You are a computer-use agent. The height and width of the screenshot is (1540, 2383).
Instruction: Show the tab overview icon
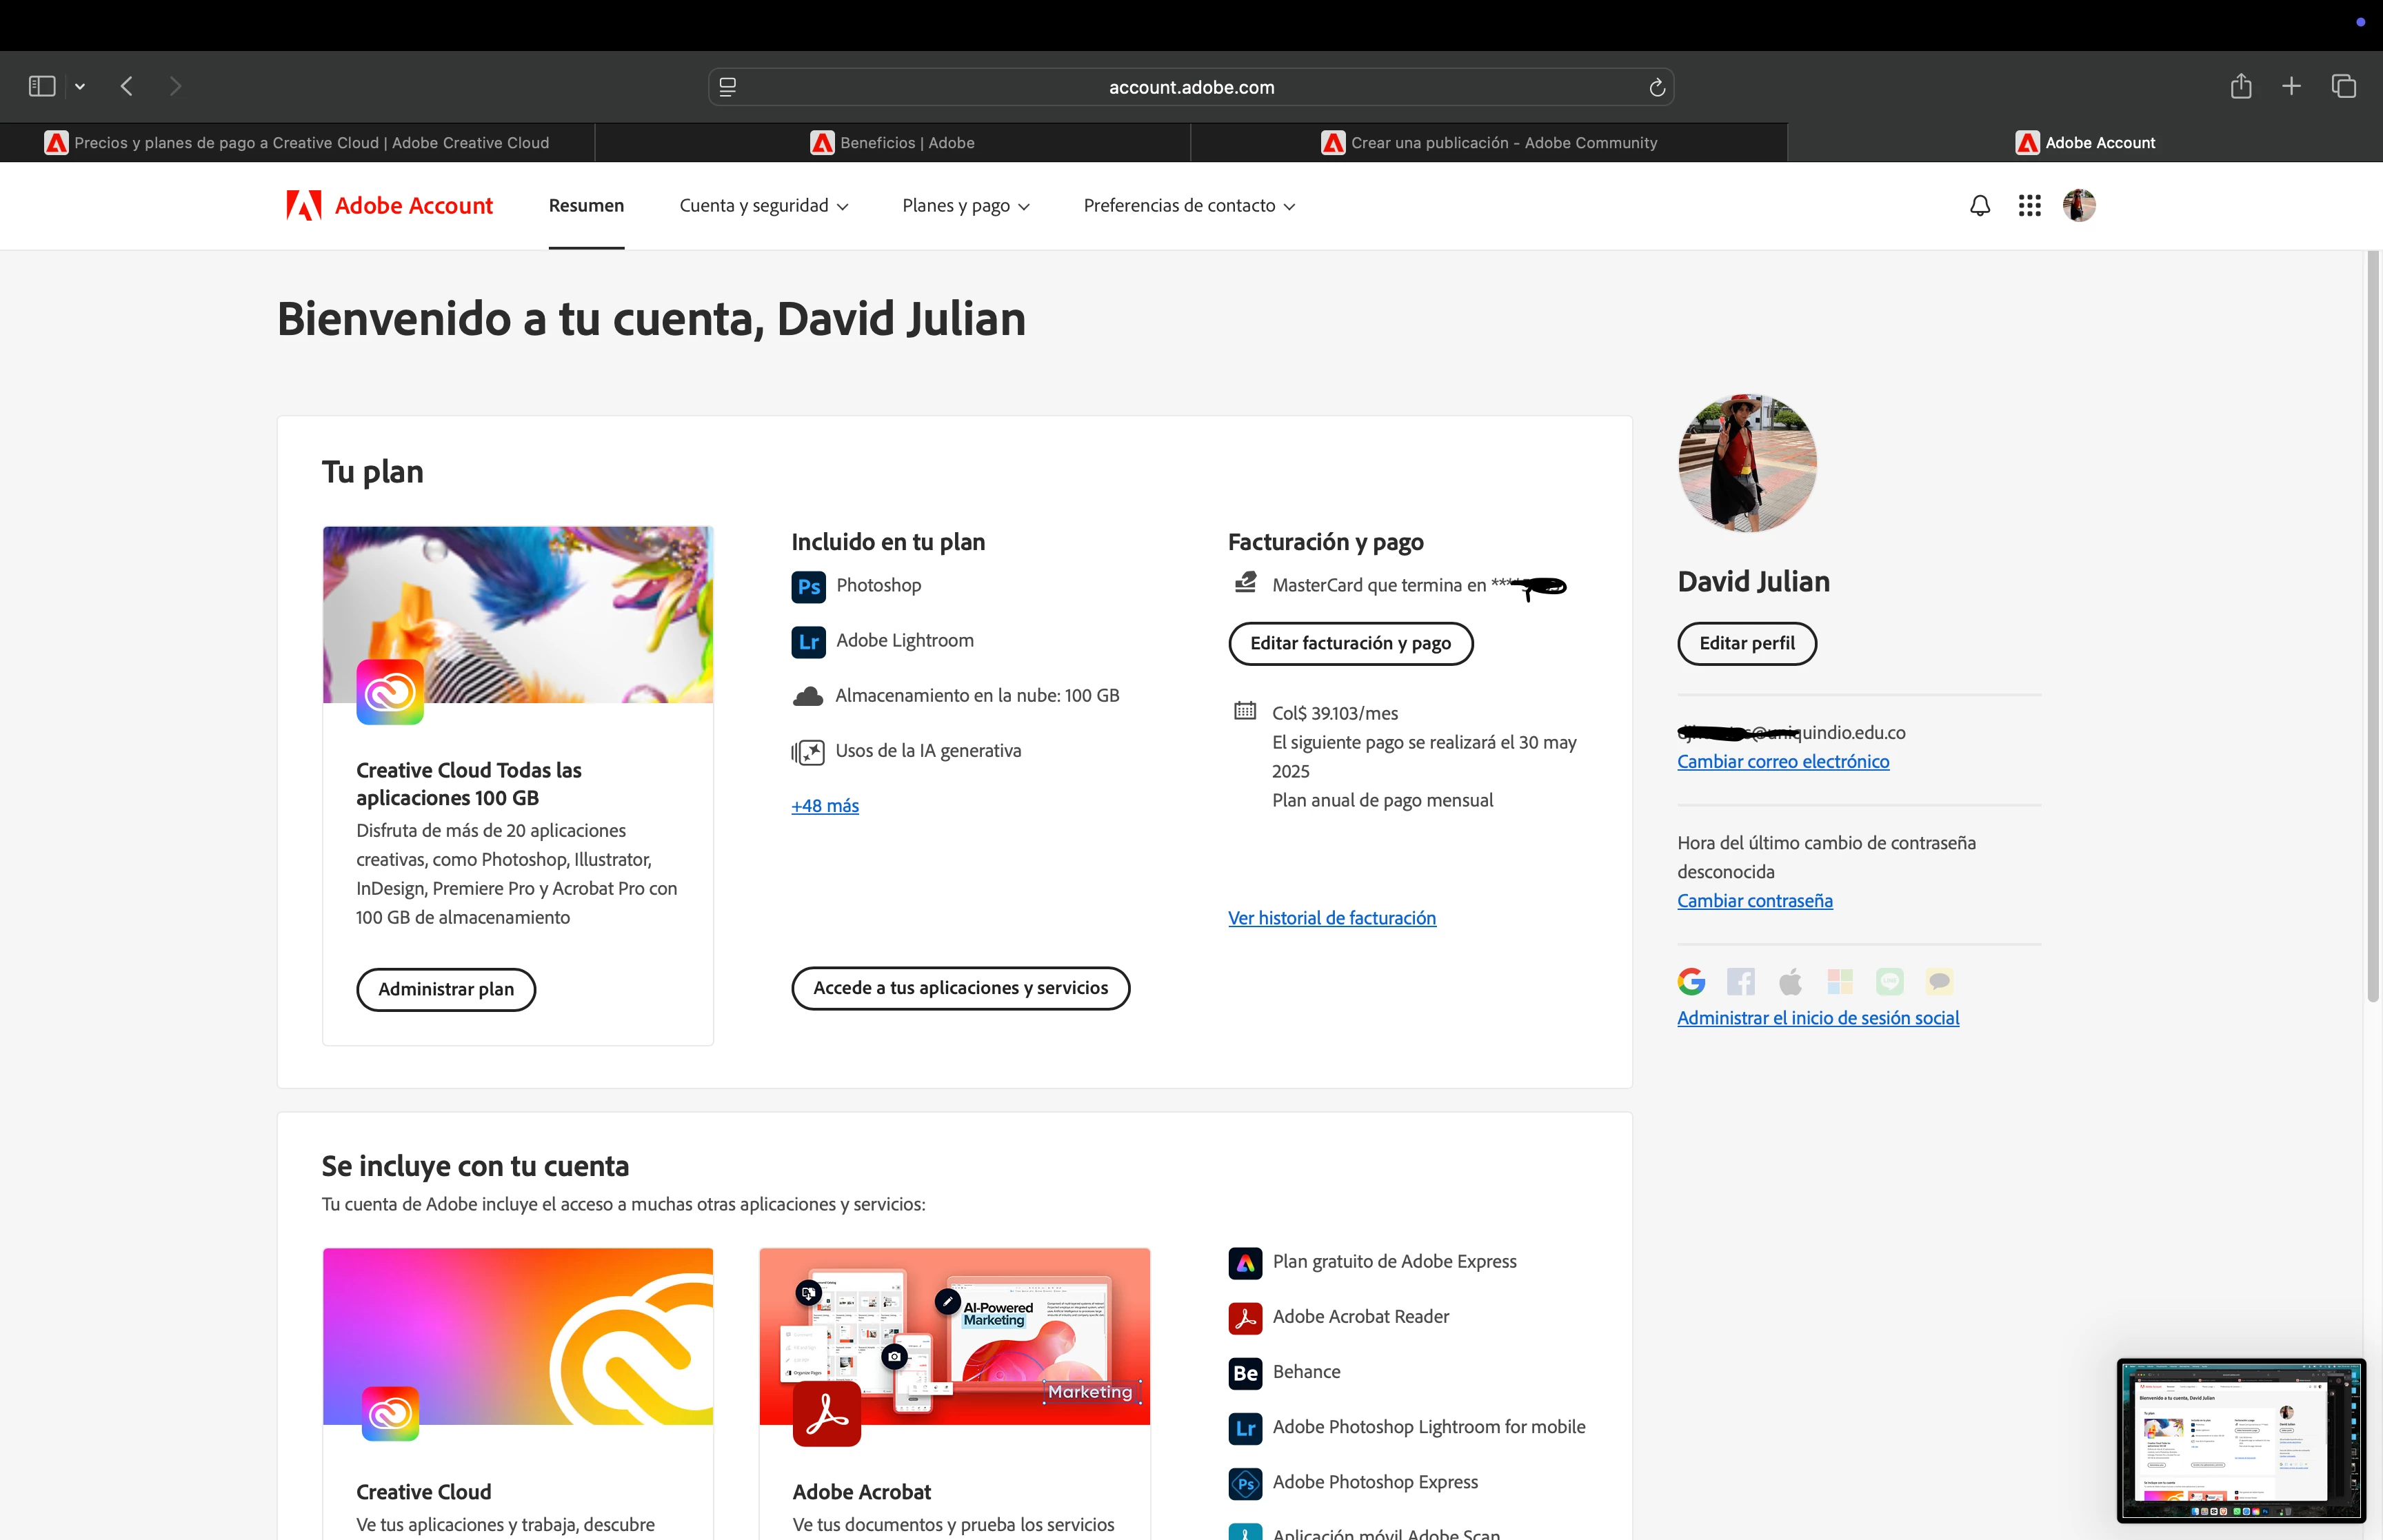[2344, 87]
